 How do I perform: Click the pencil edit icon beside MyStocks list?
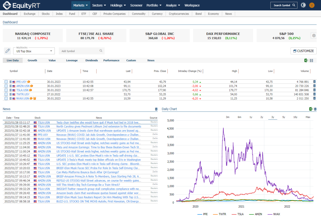point(7,51)
